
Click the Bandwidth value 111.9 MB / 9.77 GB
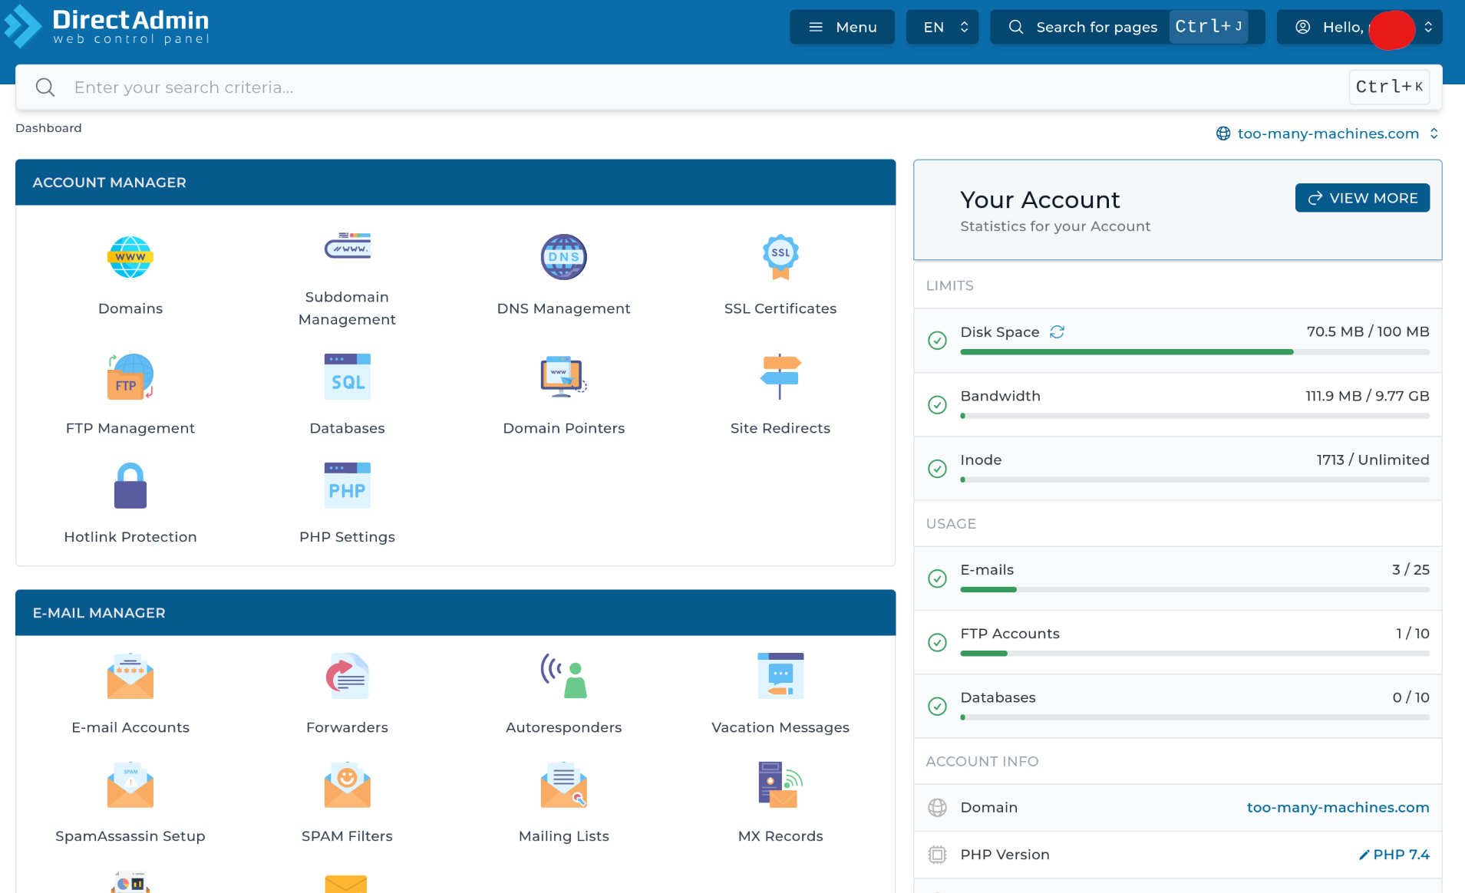[x=1367, y=396]
